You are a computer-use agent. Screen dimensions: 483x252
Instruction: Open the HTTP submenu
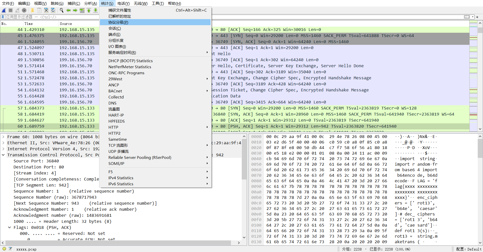click(155, 127)
